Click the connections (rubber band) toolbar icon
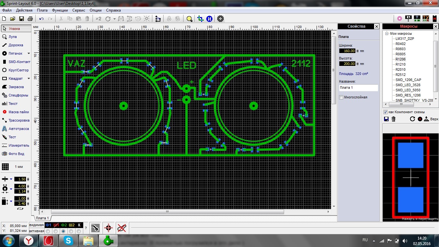Image resolution: width=439 pixels, height=247 pixels. (158, 19)
